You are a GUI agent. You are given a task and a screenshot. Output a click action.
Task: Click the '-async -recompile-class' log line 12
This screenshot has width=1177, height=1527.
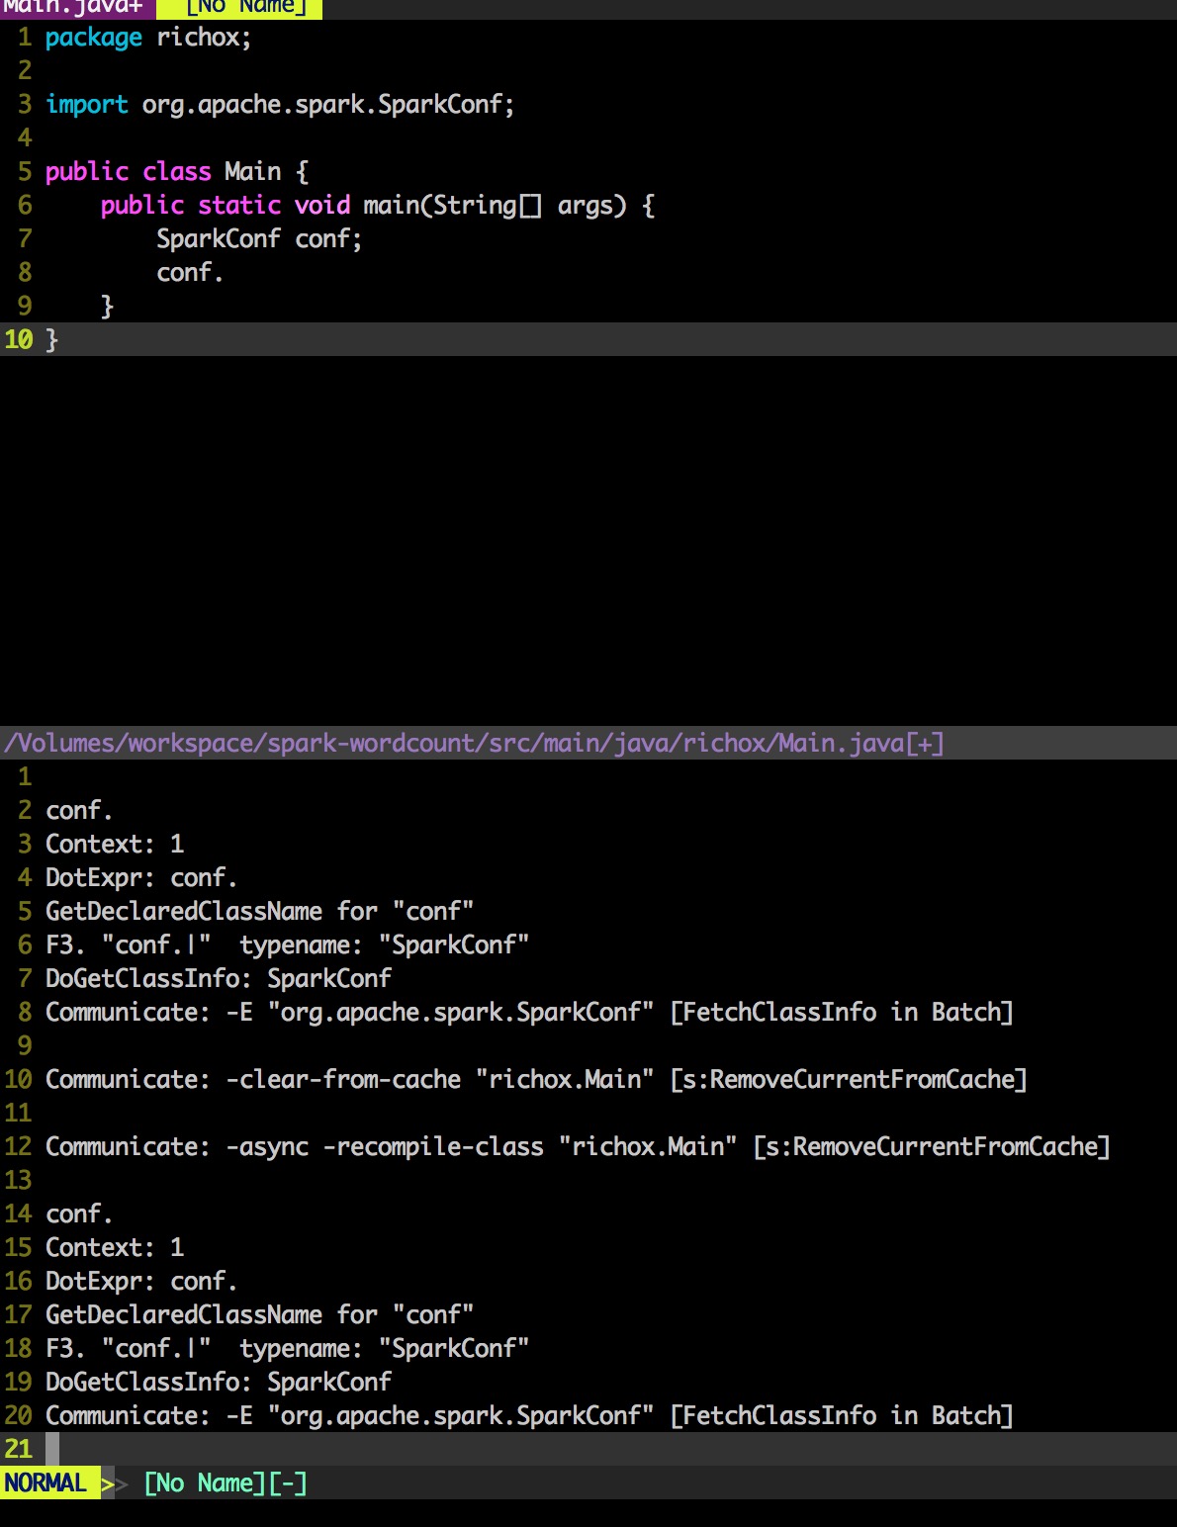tap(578, 1147)
